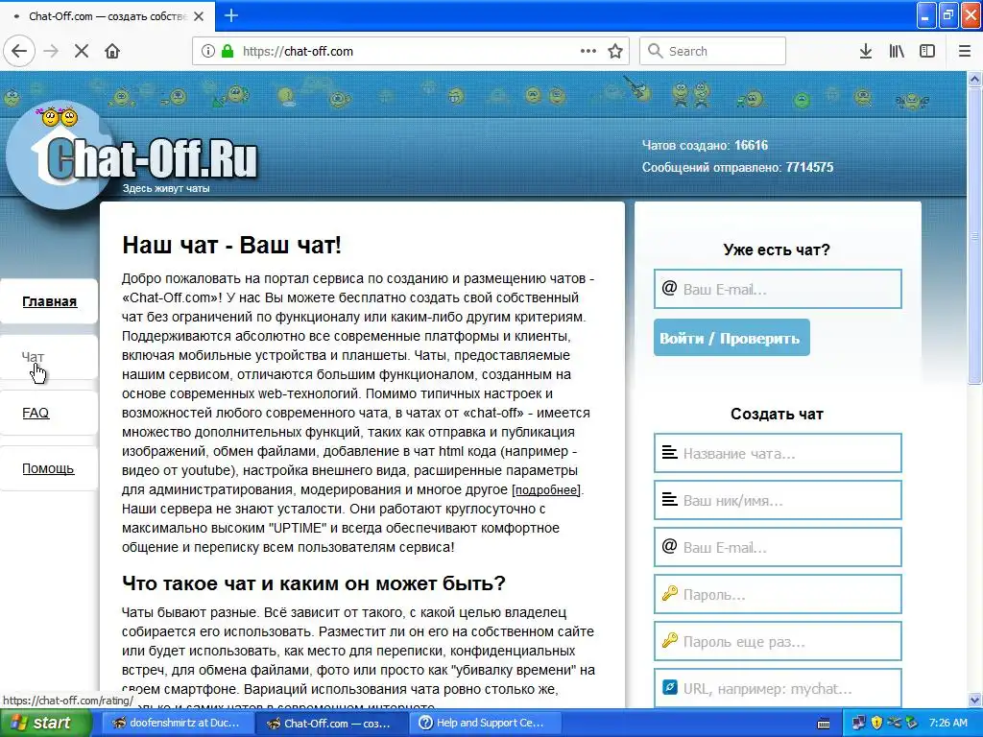Screen dimensions: 983x737
Task: Open the Downloads arrow icon
Action: [x=866, y=52]
